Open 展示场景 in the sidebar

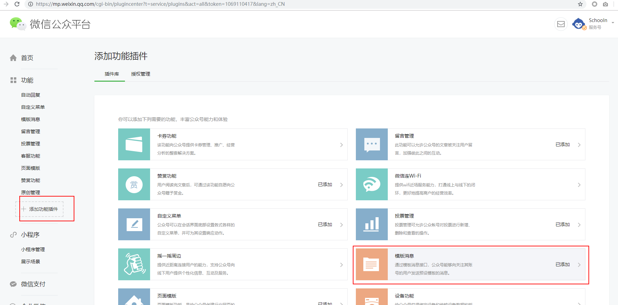[31, 262]
